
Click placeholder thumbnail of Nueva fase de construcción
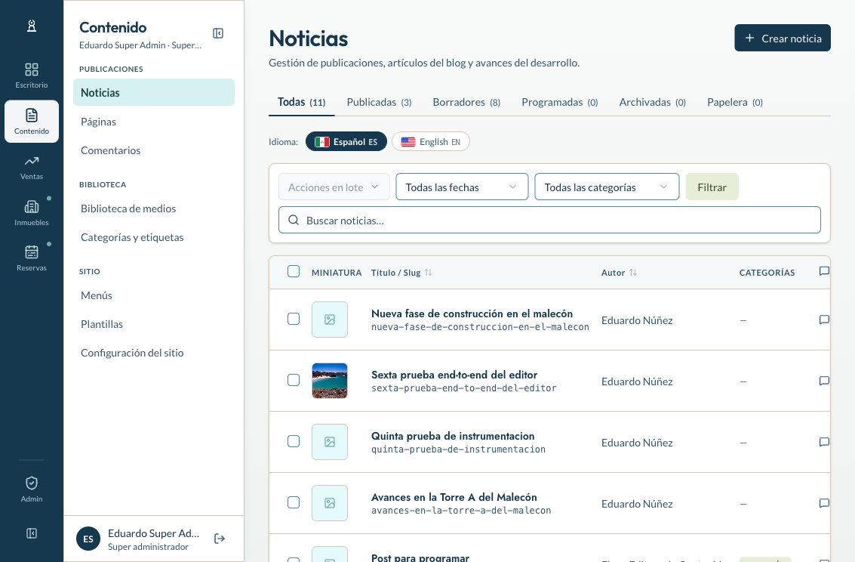click(x=329, y=320)
